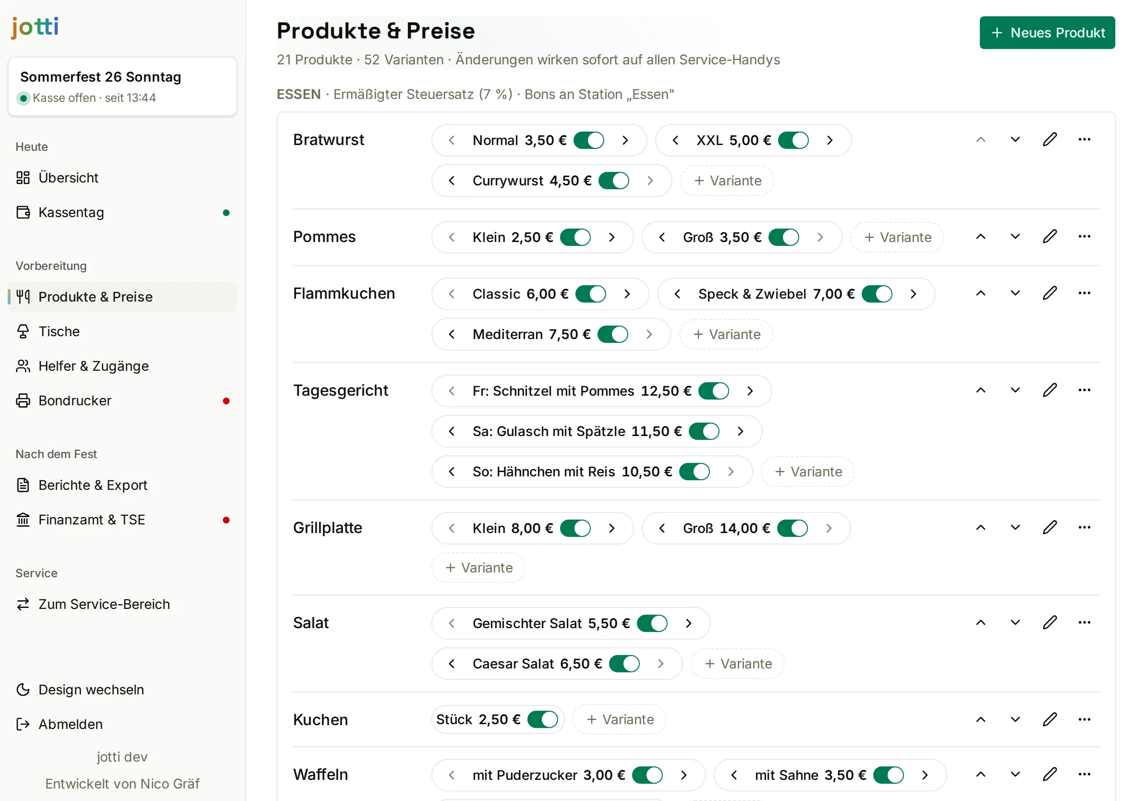The height and width of the screenshot is (801, 1147).
Task: Shift Currywurst variant left with its arrow
Action: coord(451,181)
